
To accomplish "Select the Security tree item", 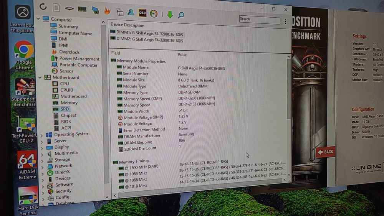I will pos(63,191).
